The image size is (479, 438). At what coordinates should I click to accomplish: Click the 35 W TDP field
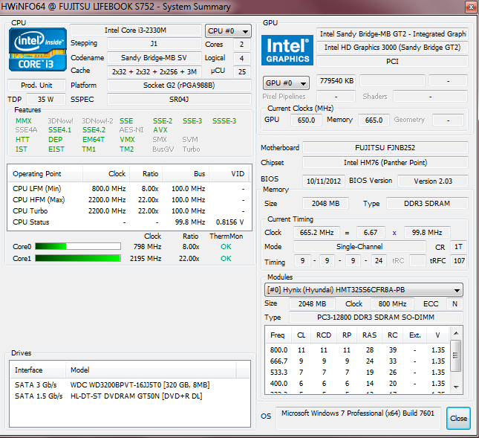[x=46, y=100]
